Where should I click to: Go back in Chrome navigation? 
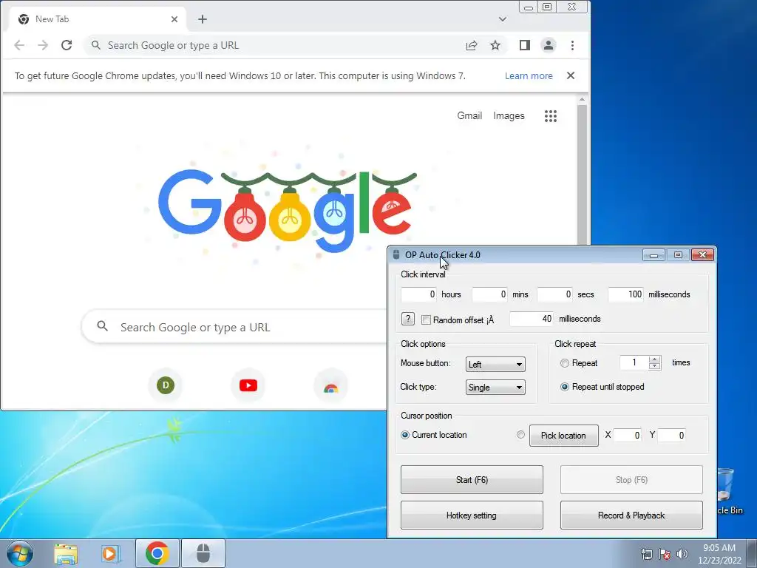pyautogui.click(x=19, y=45)
